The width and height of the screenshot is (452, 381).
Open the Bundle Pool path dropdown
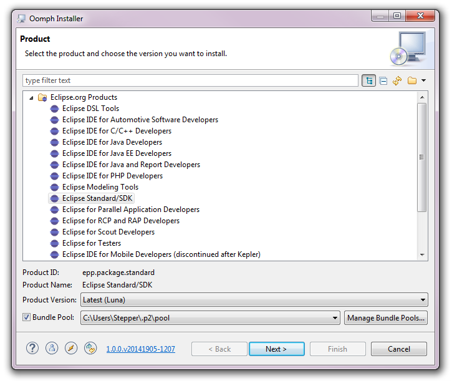[x=211, y=318]
